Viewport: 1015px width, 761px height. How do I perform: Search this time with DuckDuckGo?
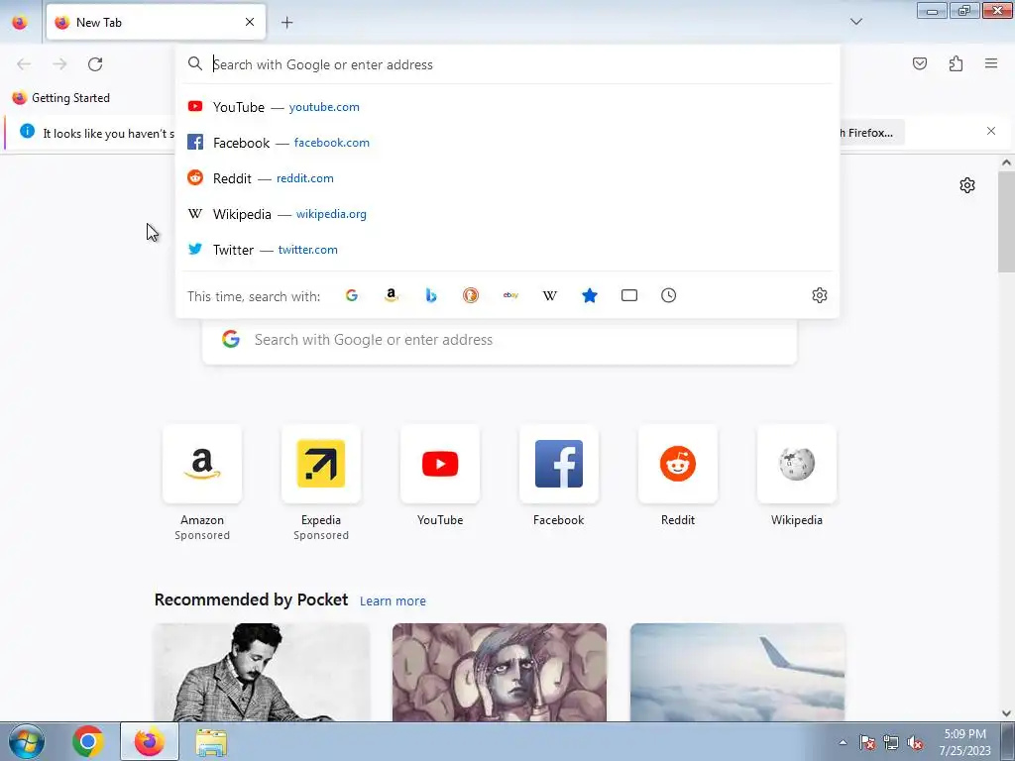point(471,295)
